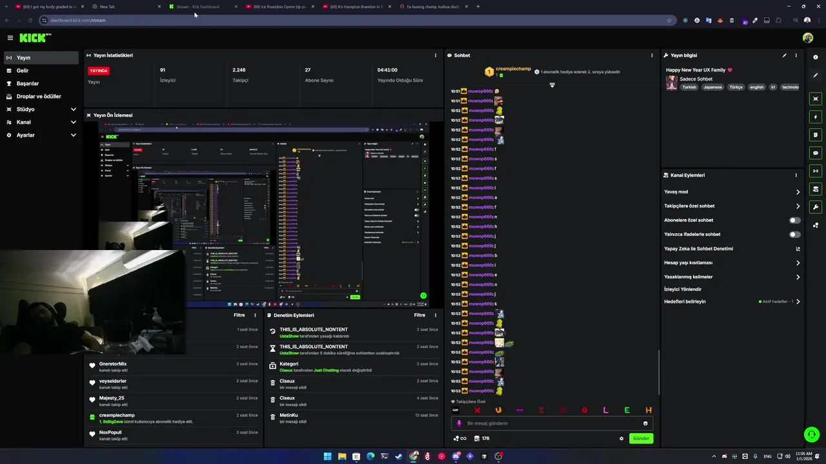The height and width of the screenshot is (464, 826).
Task: Click the moderation panel icon above wrench
Action: (x=816, y=189)
